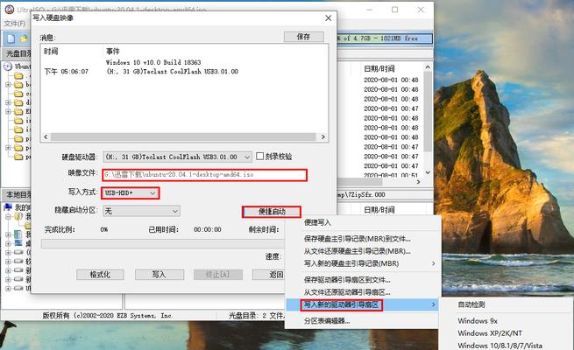Expand drive starting with 软 in local tree
The height and width of the screenshot is (350, 574).
8,262
